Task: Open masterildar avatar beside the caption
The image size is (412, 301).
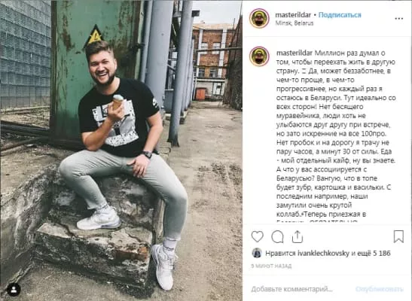Action: tap(259, 56)
